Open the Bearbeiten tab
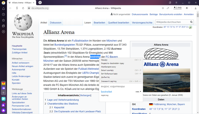Viewport: 199px width, 114px height. point(100,23)
